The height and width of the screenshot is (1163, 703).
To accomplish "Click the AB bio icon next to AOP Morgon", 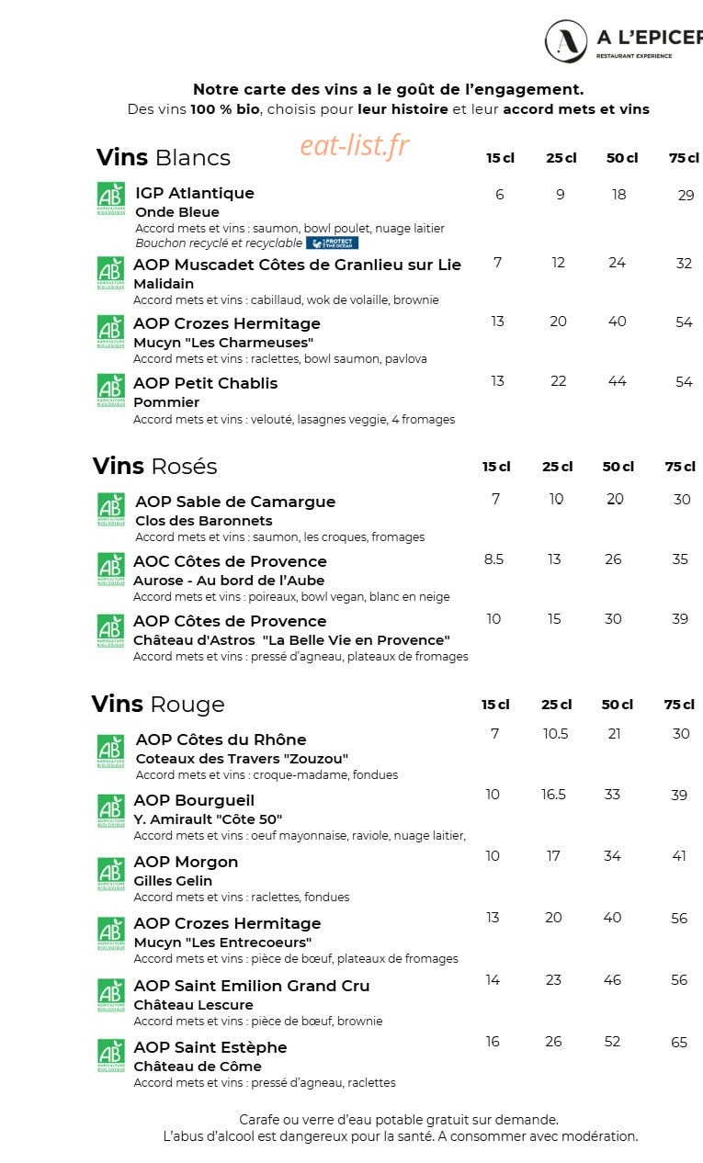I will click(x=111, y=875).
